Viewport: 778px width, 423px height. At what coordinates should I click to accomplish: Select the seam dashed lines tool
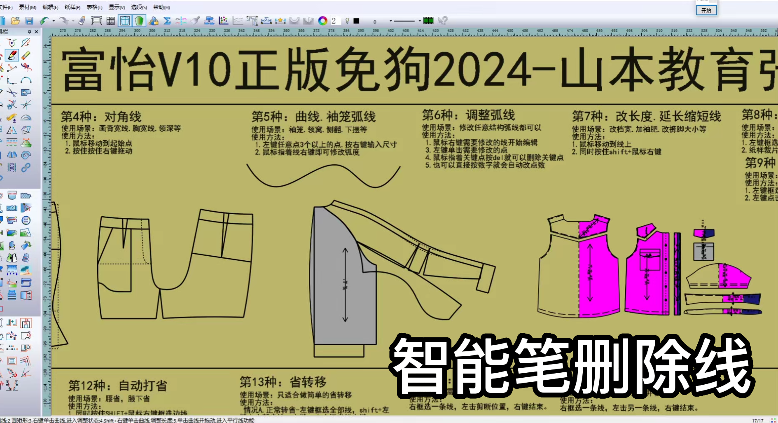12,142
